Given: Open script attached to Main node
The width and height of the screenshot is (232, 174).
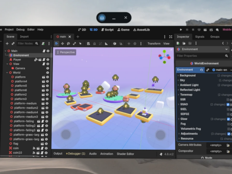Looking at the screenshot, I should tap(43, 51).
